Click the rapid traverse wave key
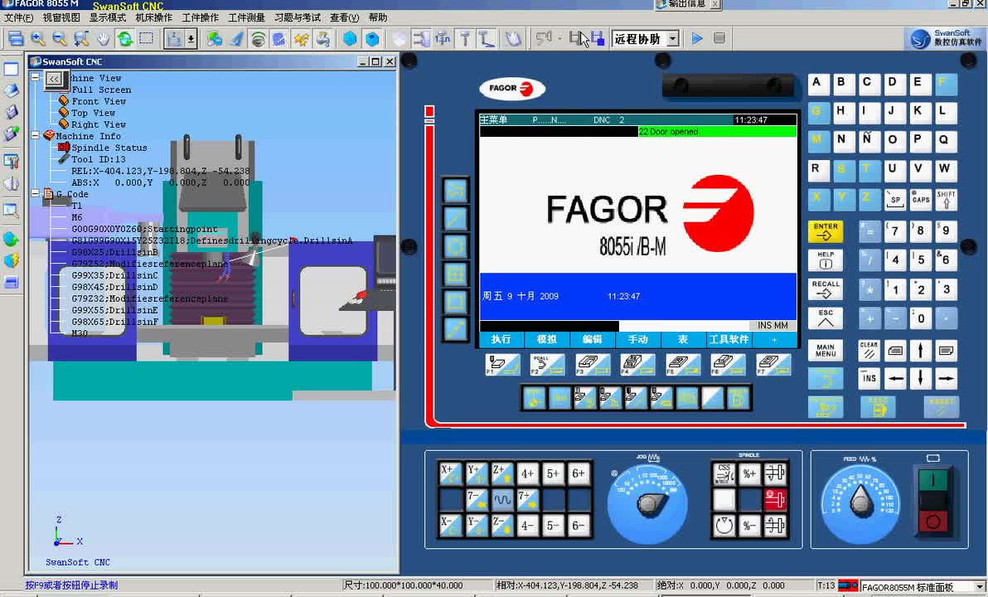This screenshot has width=988, height=597. click(x=502, y=499)
